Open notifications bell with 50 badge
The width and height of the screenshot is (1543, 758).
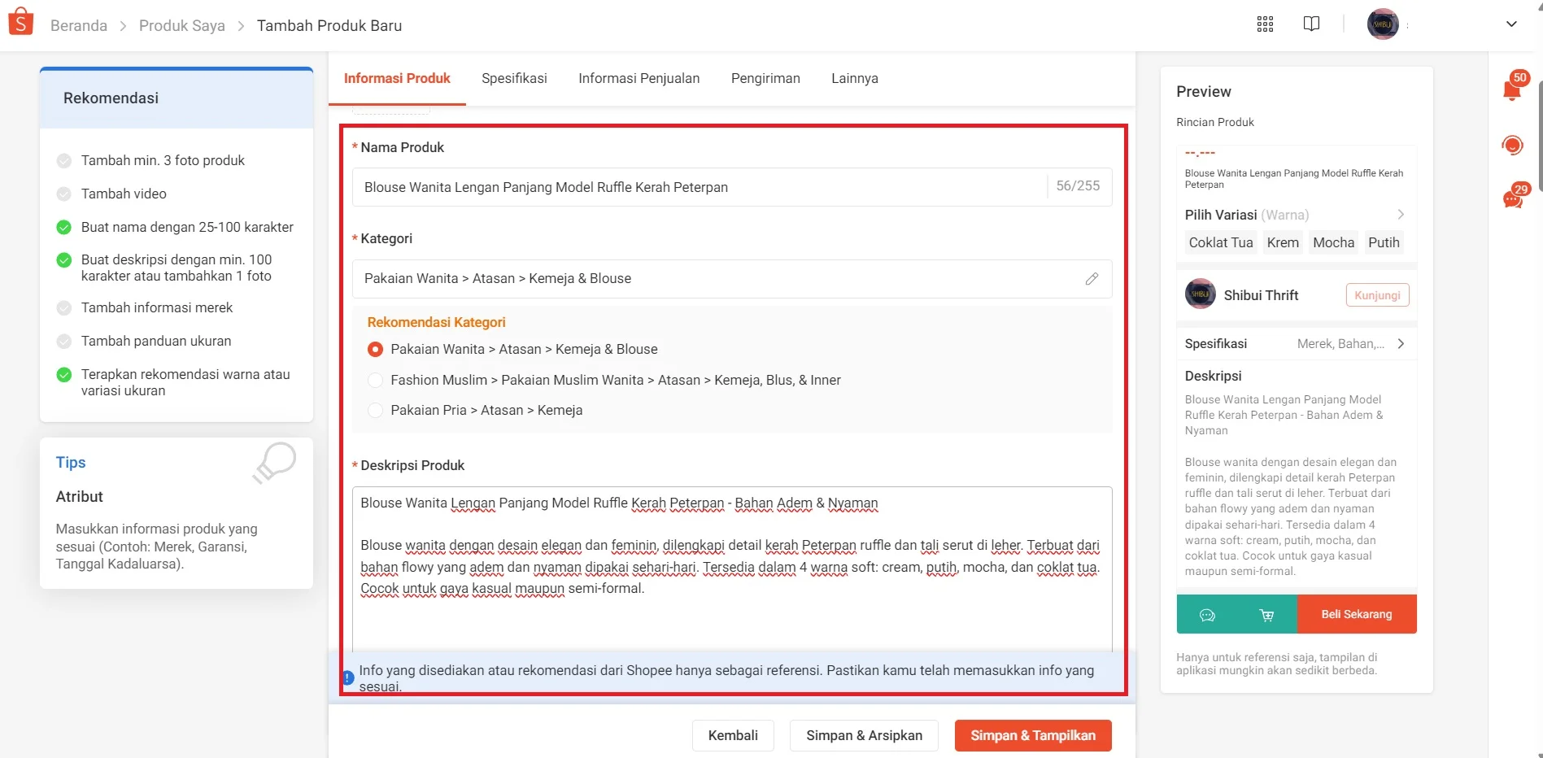(1511, 89)
